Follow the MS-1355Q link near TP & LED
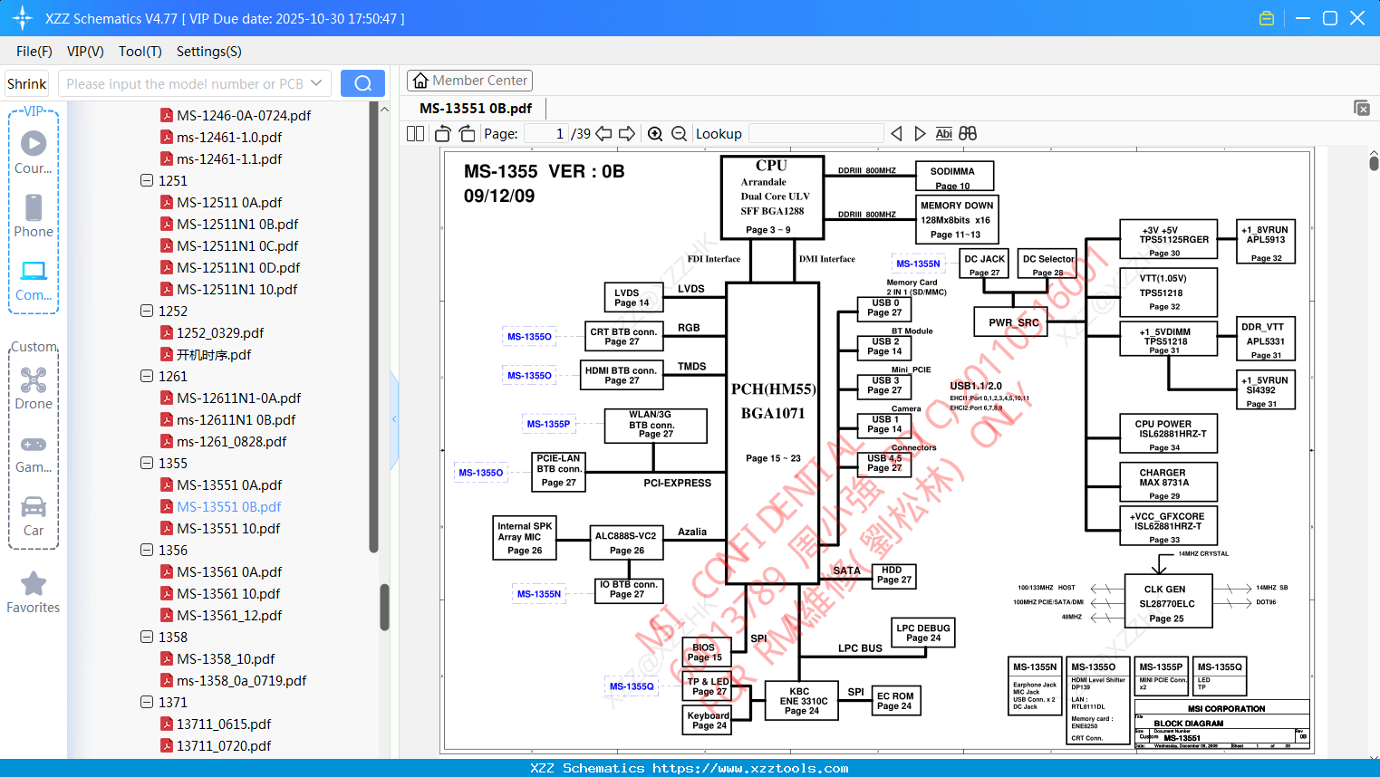 (x=632, y=686)
